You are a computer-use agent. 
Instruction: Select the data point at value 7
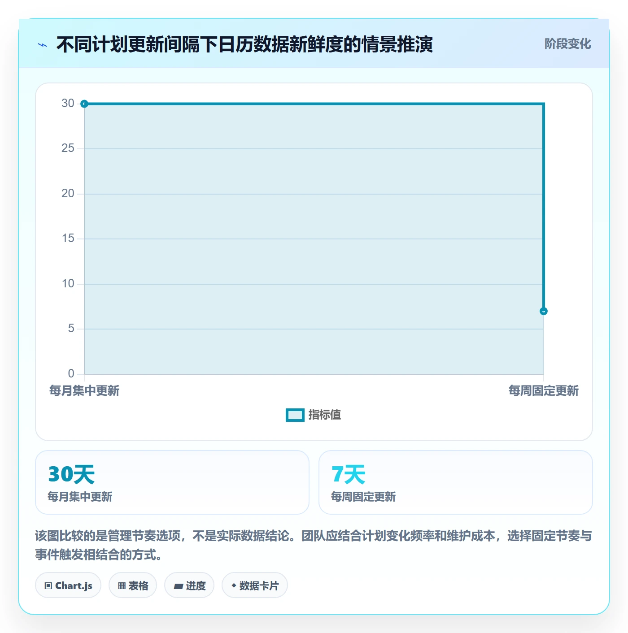543,311
